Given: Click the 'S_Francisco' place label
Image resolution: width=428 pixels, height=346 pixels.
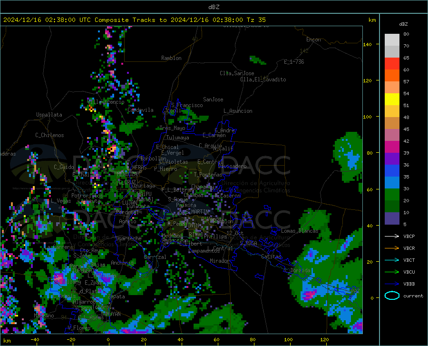Looking at the screenshot, I should [187, 105].
